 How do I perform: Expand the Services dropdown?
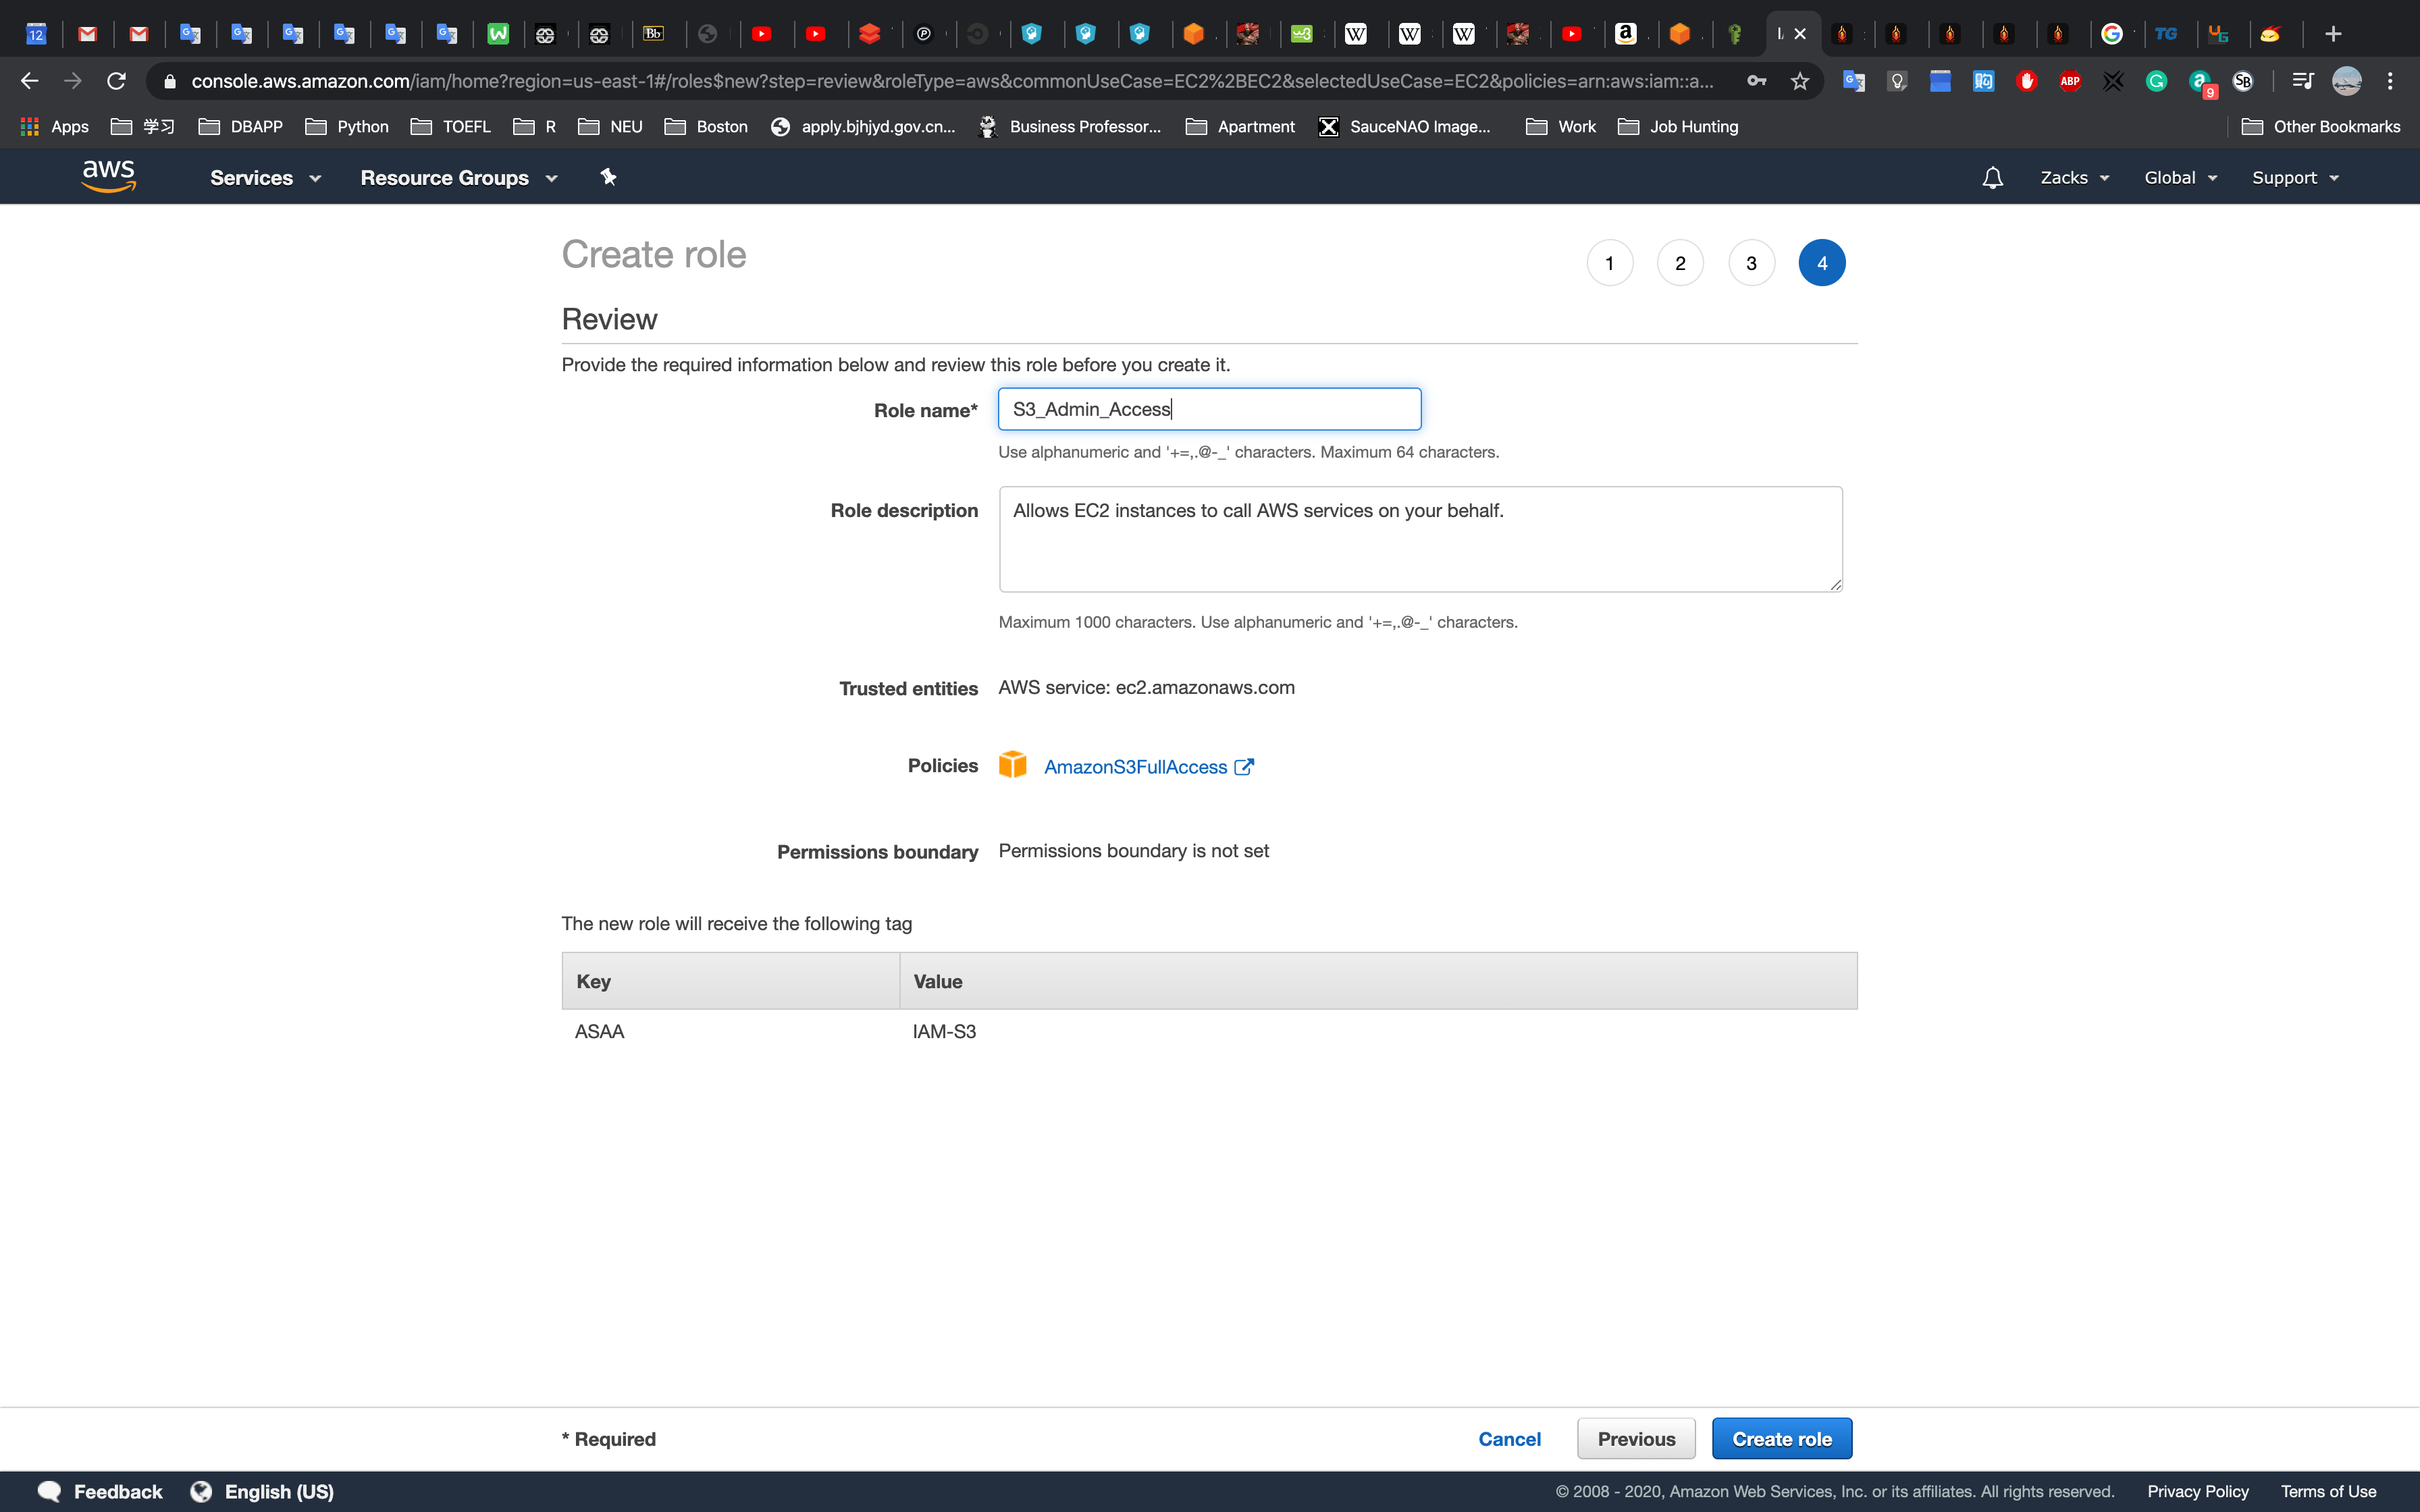point(265,177)
